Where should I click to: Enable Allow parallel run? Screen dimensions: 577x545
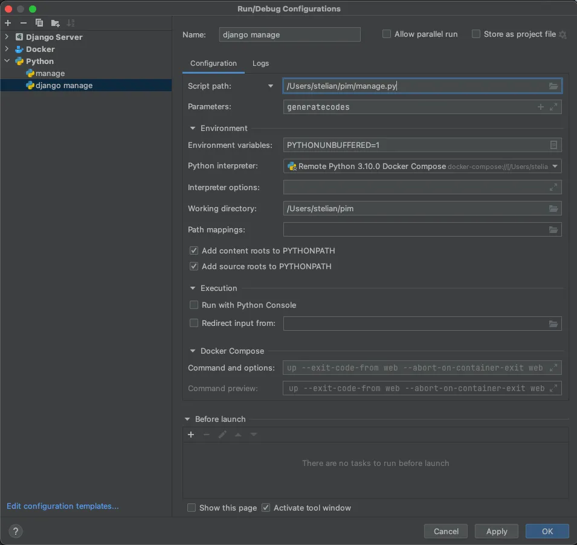[387, 34]
